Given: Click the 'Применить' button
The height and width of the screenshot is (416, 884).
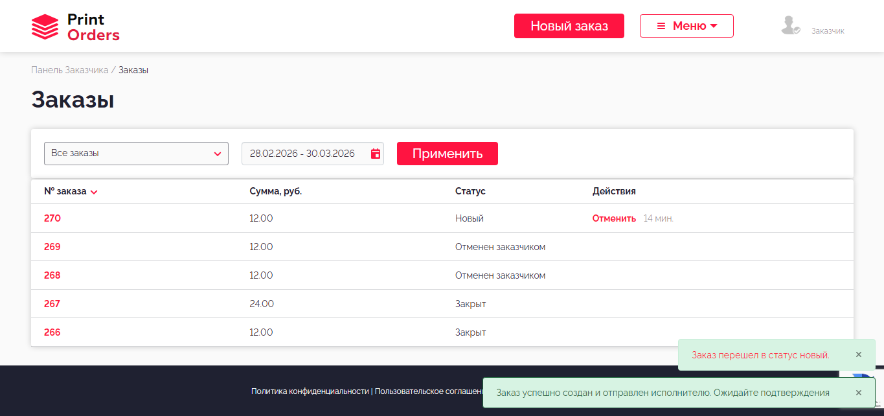Looking at the screenshot, I should [x=447, y=154].
